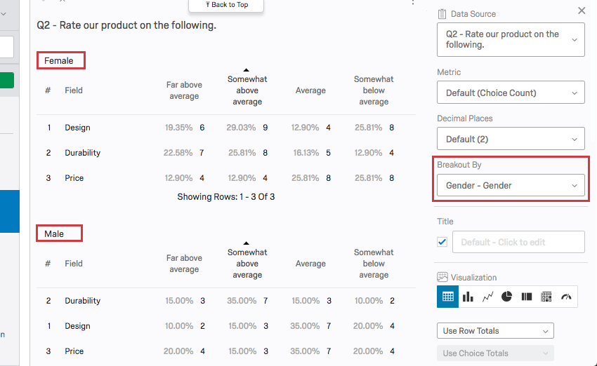Click the Back to Top button
The image size is (597, 366).
click(227, 5)
